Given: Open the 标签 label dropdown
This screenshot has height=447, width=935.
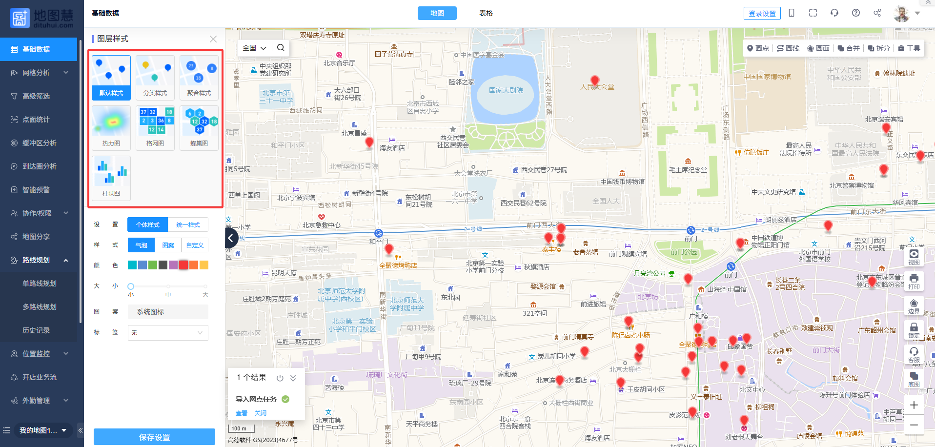Looking at the screenshot, I should [x=168, y=333].
